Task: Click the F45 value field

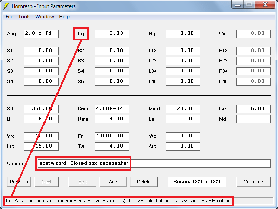Action: tap(254, 82)
